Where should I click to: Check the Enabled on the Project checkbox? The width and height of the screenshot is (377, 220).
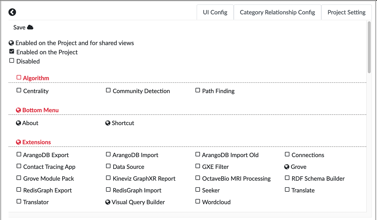11,51
